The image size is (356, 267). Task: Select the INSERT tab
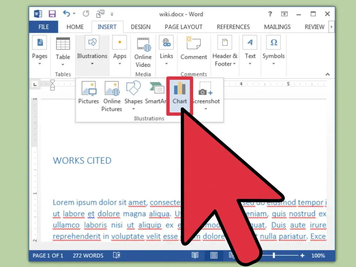coord(107,27)
